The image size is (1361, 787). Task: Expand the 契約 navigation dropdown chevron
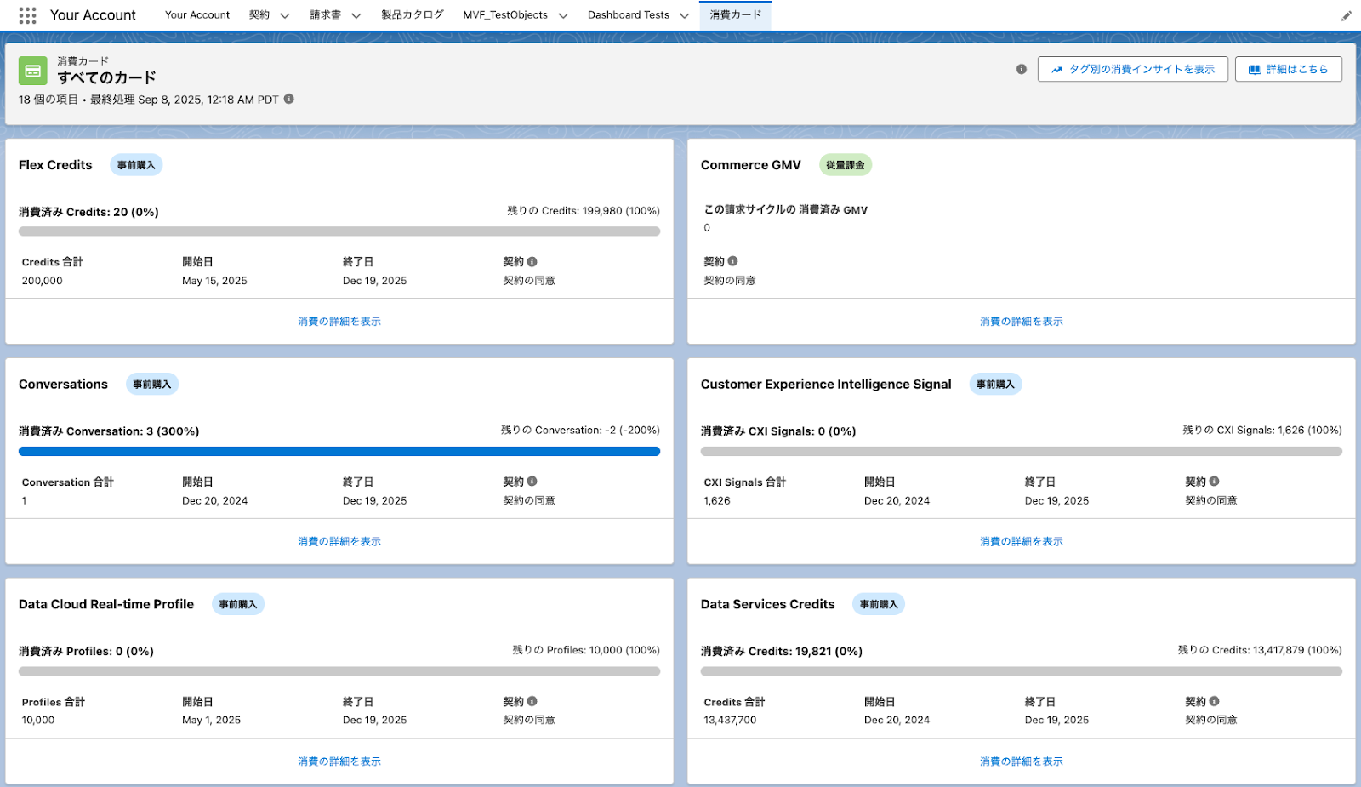click(285, 15)
